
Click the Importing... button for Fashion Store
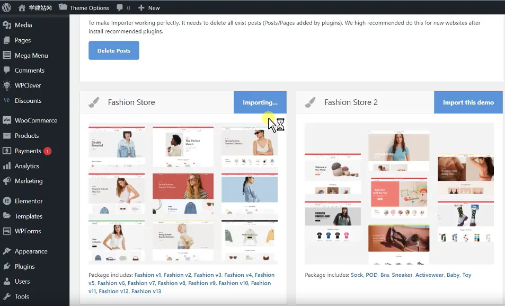(260, 102)
